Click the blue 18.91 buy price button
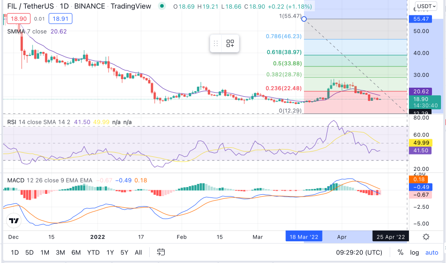 pyautogui.click(x=60, y=19)
